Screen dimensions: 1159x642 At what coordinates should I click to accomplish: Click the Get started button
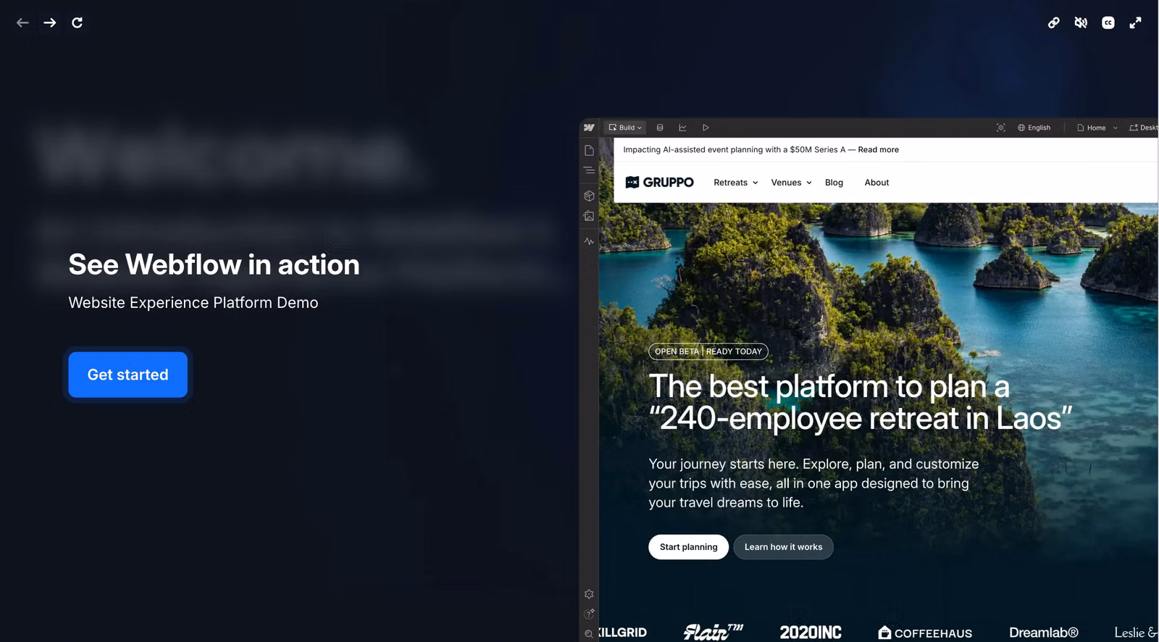pyautogui.click(x=128, y=375)
